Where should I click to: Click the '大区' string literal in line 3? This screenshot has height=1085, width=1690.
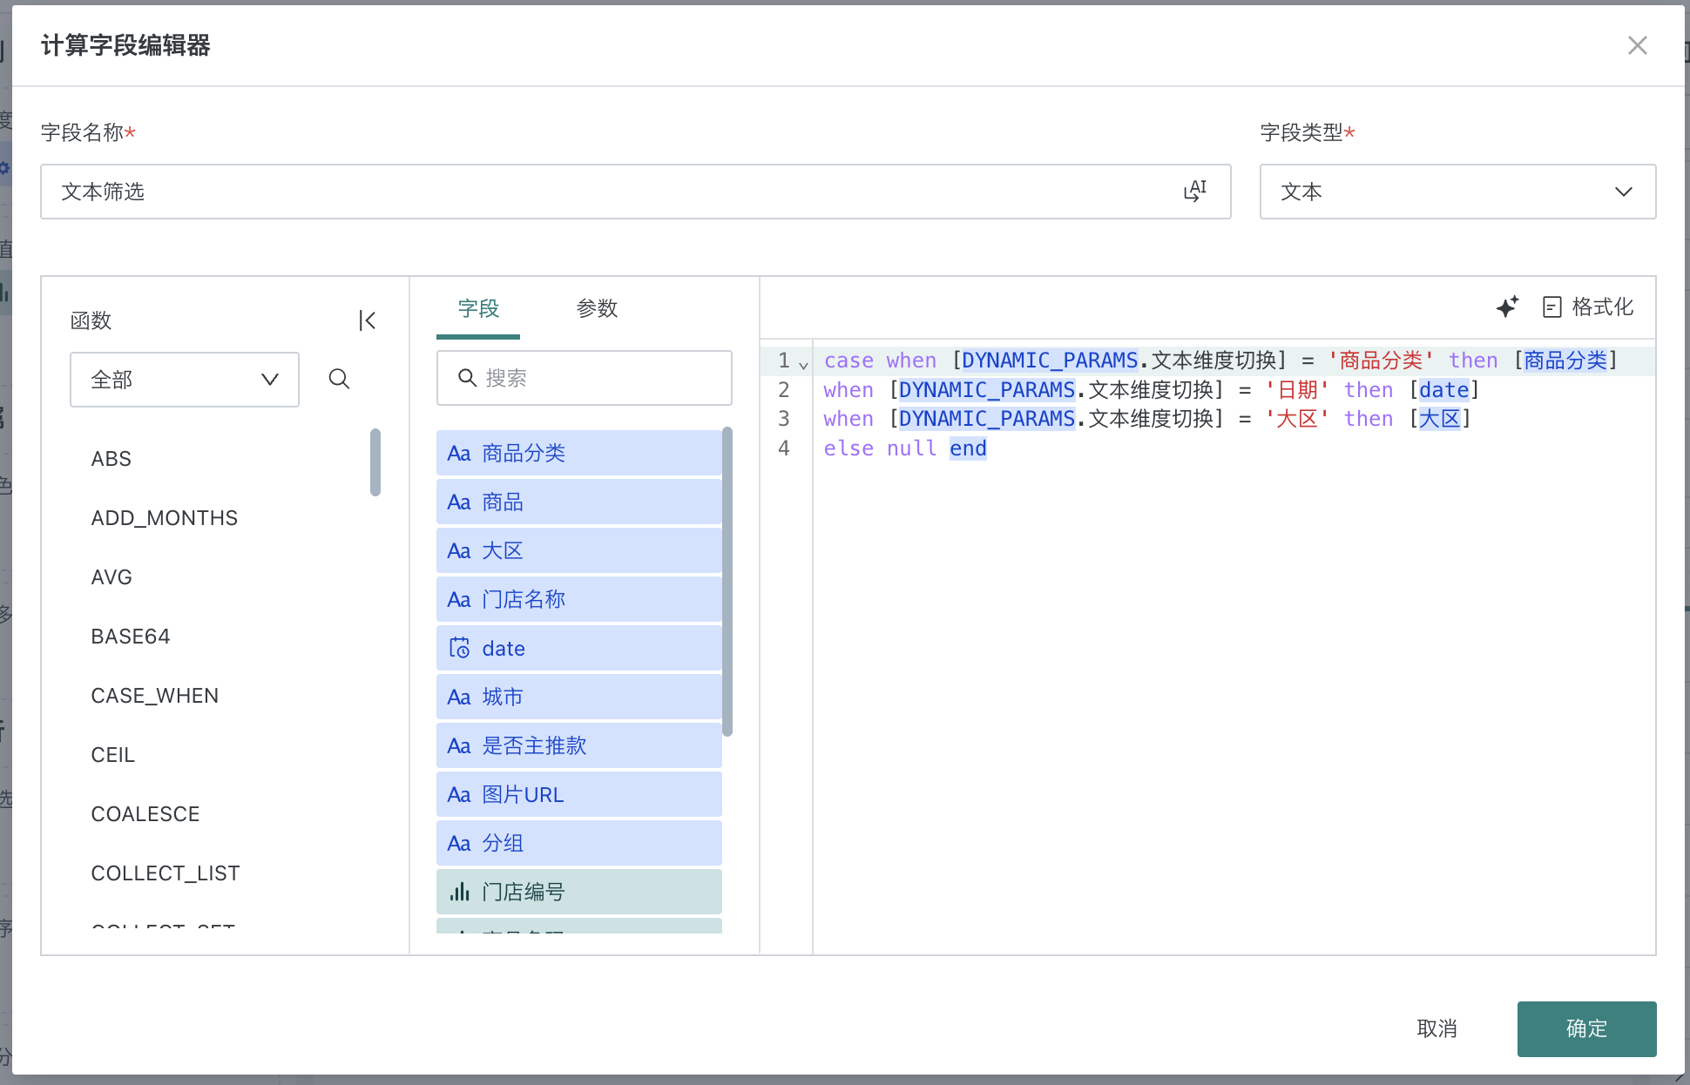1296,419
